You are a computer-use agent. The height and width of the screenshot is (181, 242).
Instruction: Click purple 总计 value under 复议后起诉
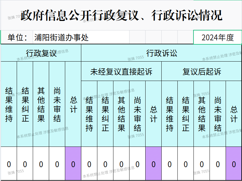[x=234, y=164]
